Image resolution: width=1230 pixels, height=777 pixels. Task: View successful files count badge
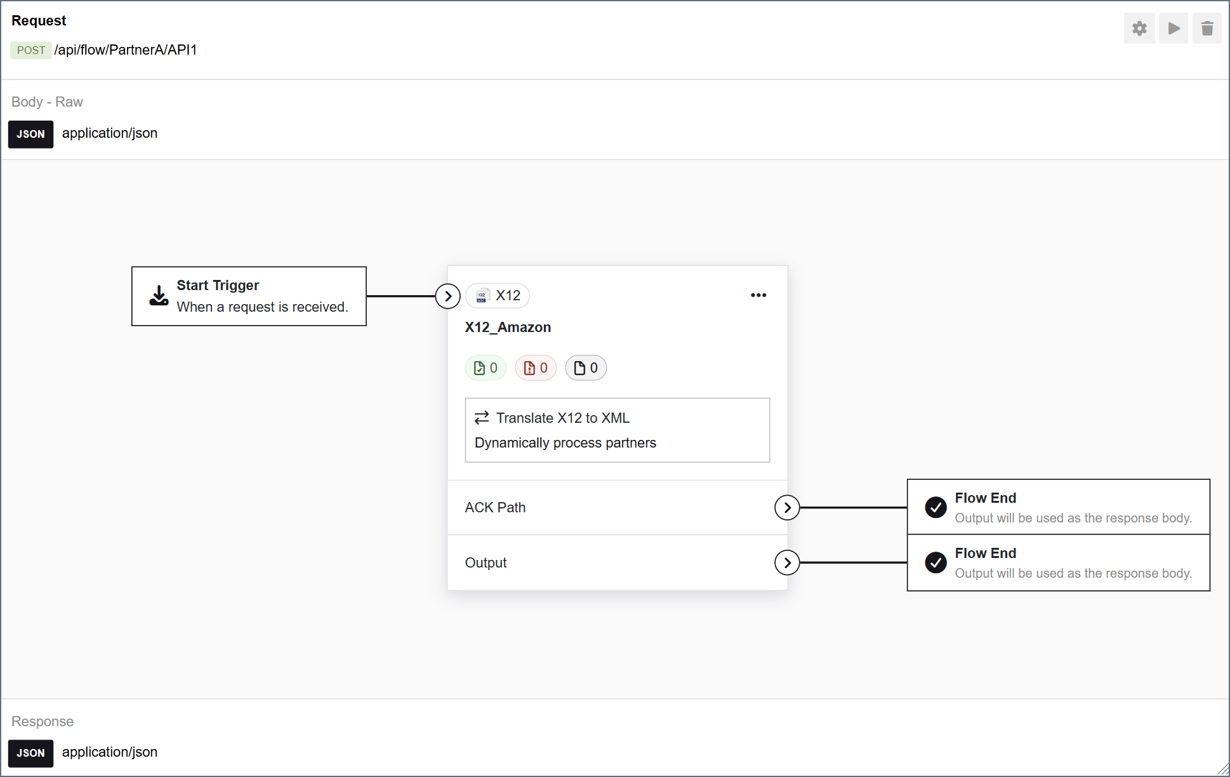(486, 368)
